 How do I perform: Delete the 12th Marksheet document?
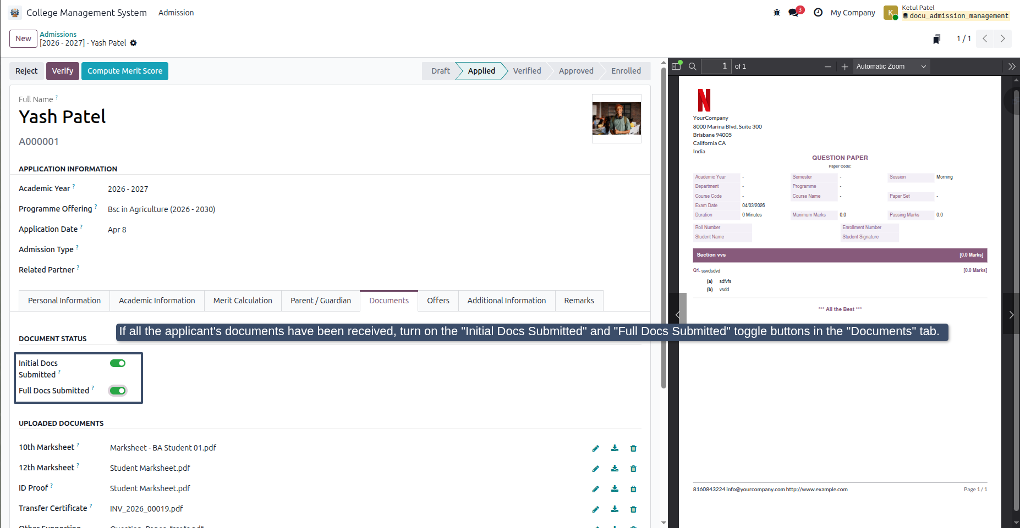(633, 469)
